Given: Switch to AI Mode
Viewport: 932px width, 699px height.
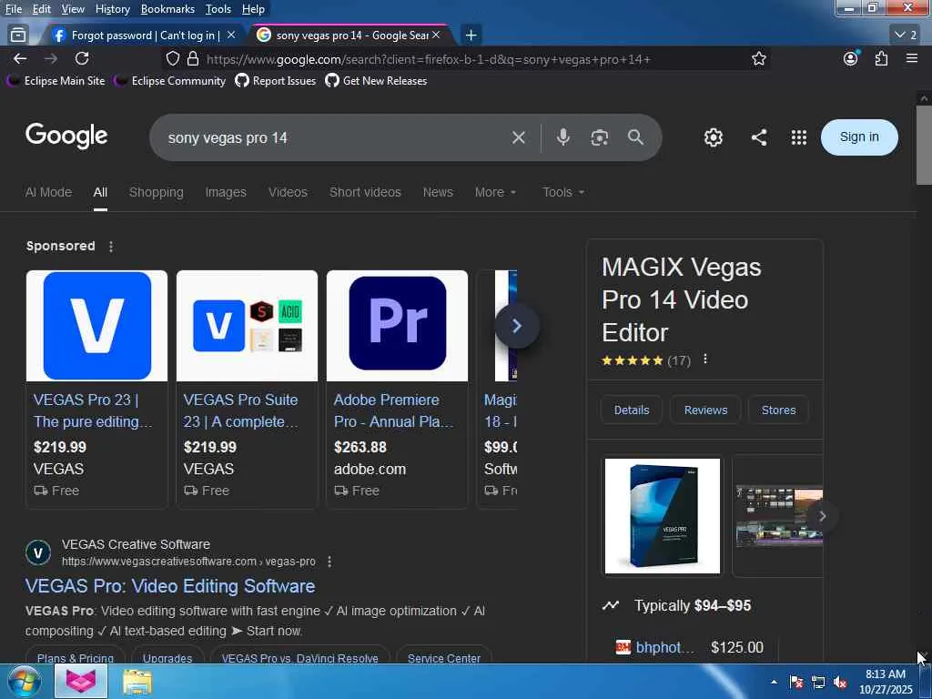Looking at the screenshot, I should [x=48, y=192].
